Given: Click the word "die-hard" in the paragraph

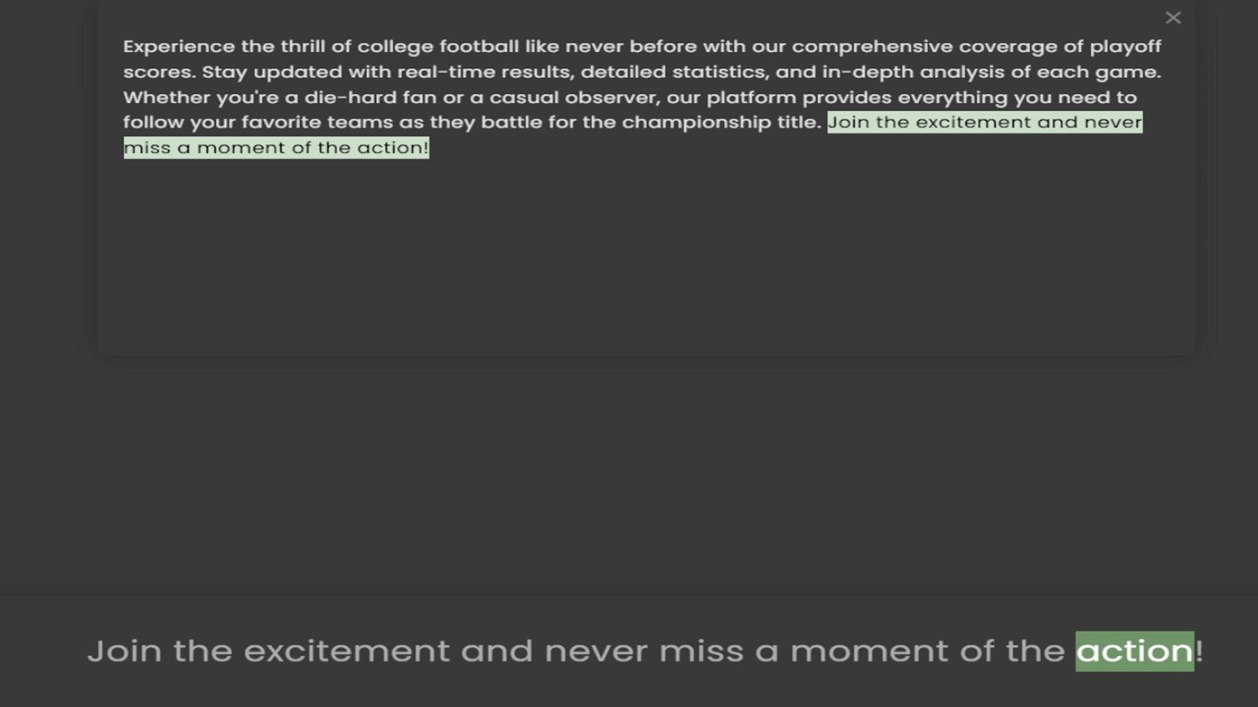Looking at the screenshot, I should point(350,98).
